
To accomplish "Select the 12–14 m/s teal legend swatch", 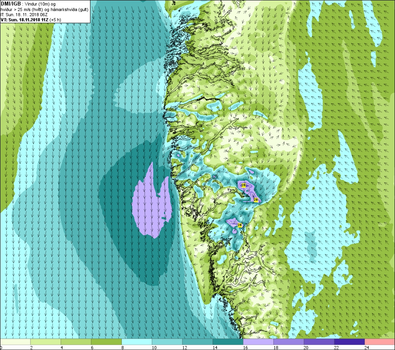I will coord(197,342).
